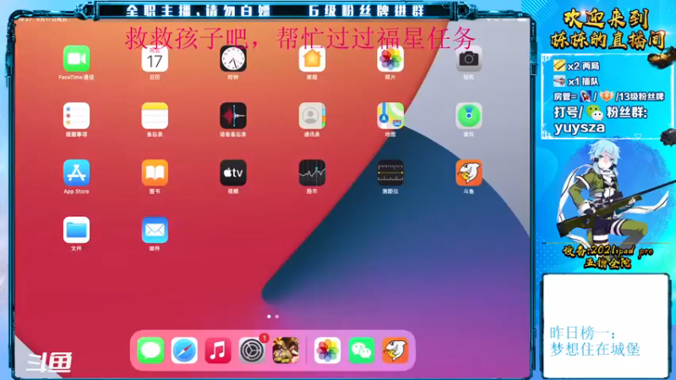Select the first home screen page dot
The image size is (676, 380).
269,317
